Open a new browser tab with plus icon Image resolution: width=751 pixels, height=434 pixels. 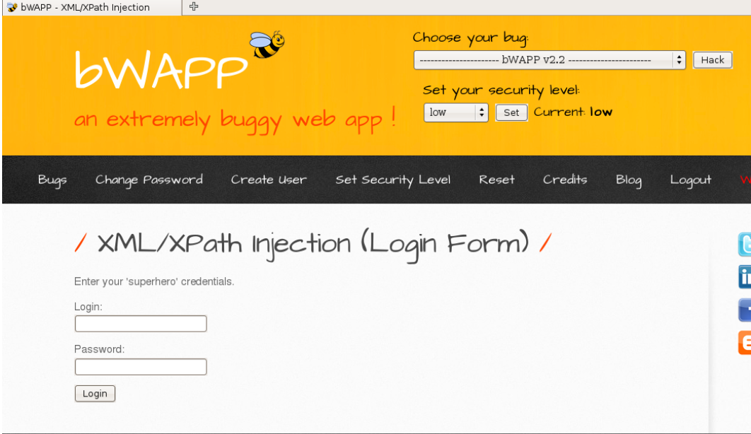tap(194, 6)
